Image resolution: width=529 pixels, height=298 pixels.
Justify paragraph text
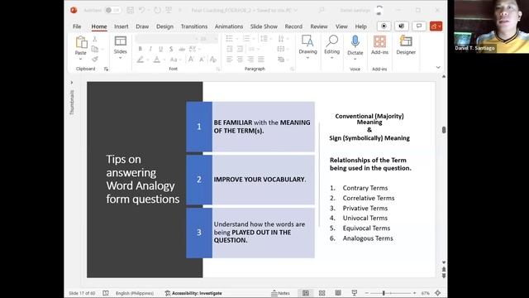point(261,60)
